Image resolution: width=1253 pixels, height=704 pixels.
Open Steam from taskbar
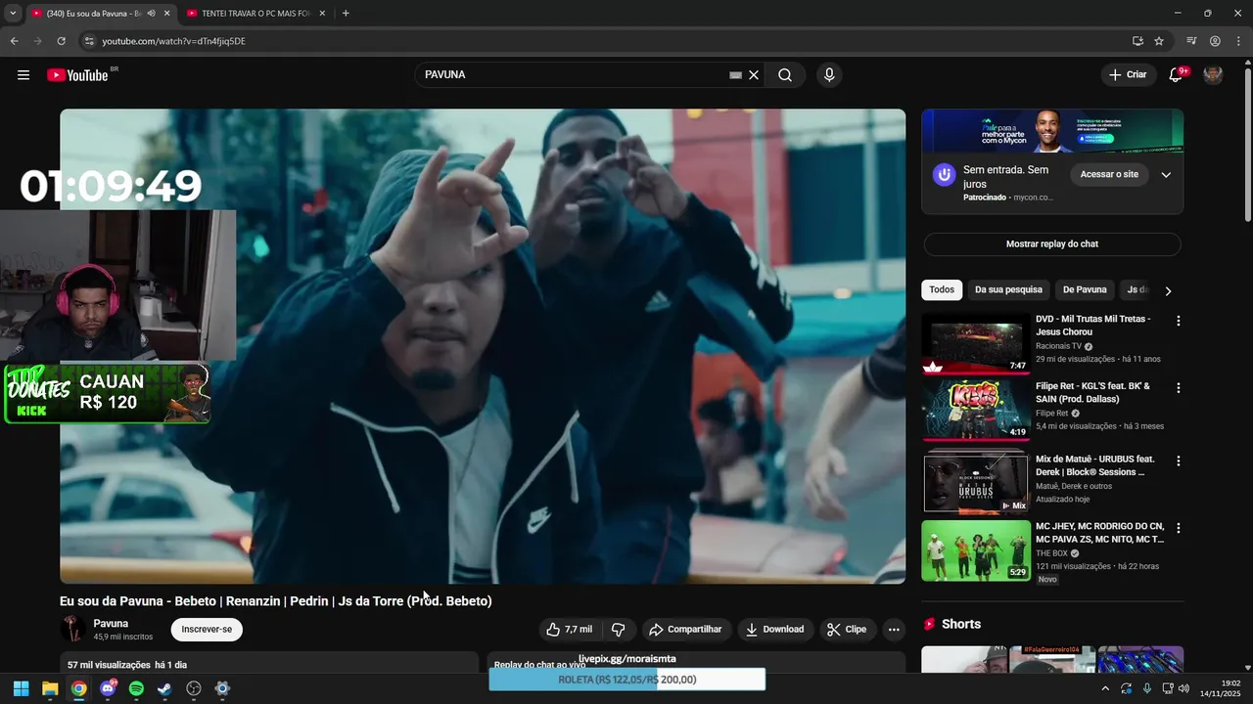164,688
